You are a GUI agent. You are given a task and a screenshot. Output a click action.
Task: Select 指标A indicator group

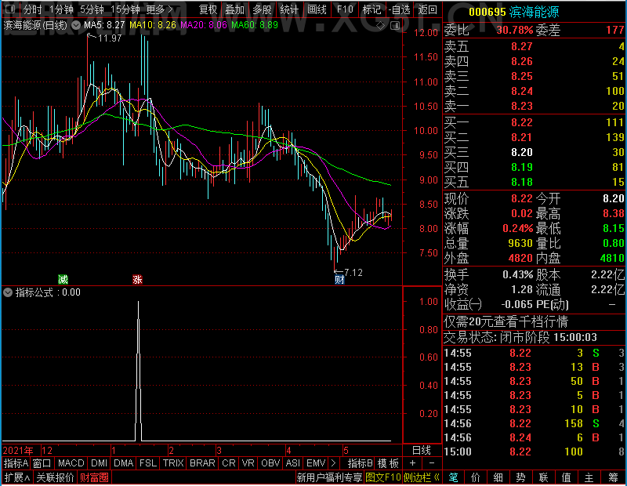[x=16, y=463]
